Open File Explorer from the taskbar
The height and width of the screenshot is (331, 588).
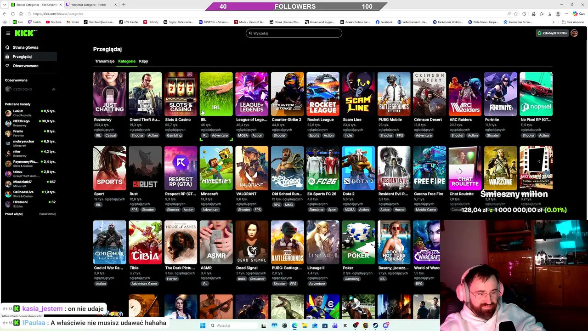click(305, 325)
